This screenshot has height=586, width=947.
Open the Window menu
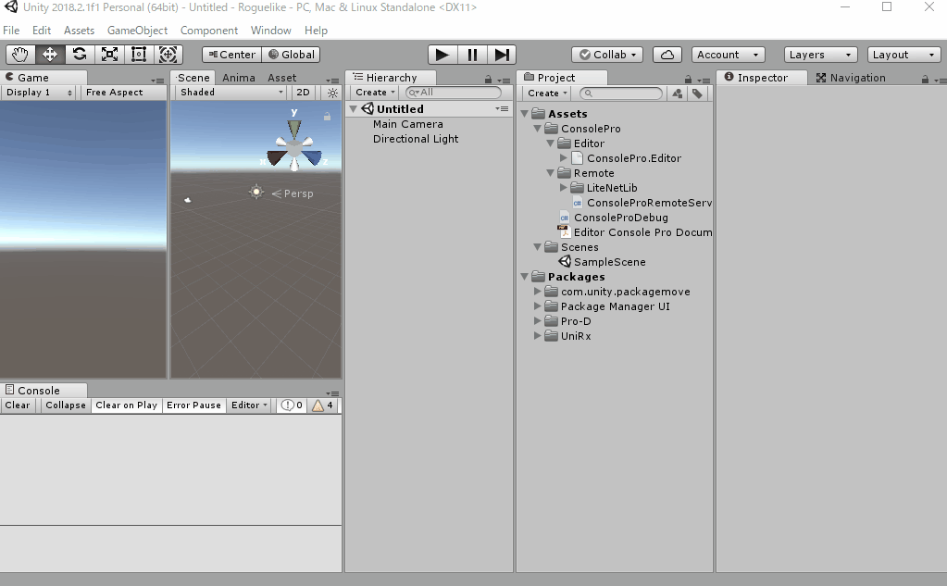[270, 31]
